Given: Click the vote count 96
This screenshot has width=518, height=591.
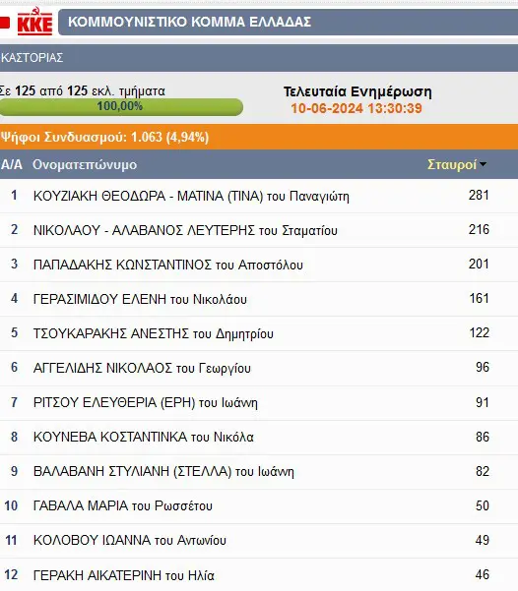Looking at the screenshot, I should [x=483, y=367].
